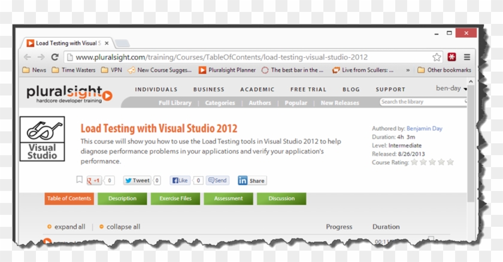Go to the Authors link
Image resolution: width=503 pixels, height=262 pixels.
coord(260,103)
